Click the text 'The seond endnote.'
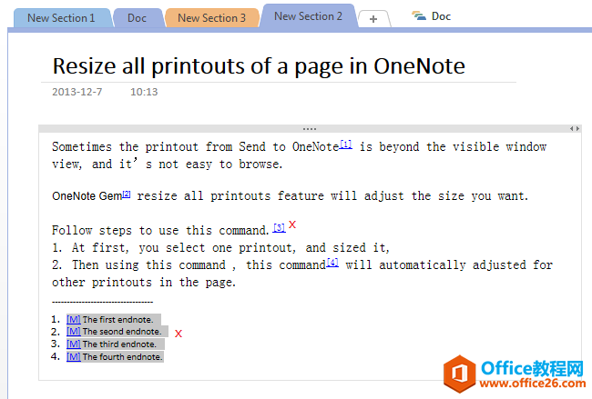592x399 pixels. tap(121, 332)
